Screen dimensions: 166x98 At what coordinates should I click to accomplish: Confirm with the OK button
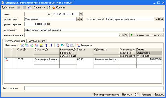click(x=136, y=95)
